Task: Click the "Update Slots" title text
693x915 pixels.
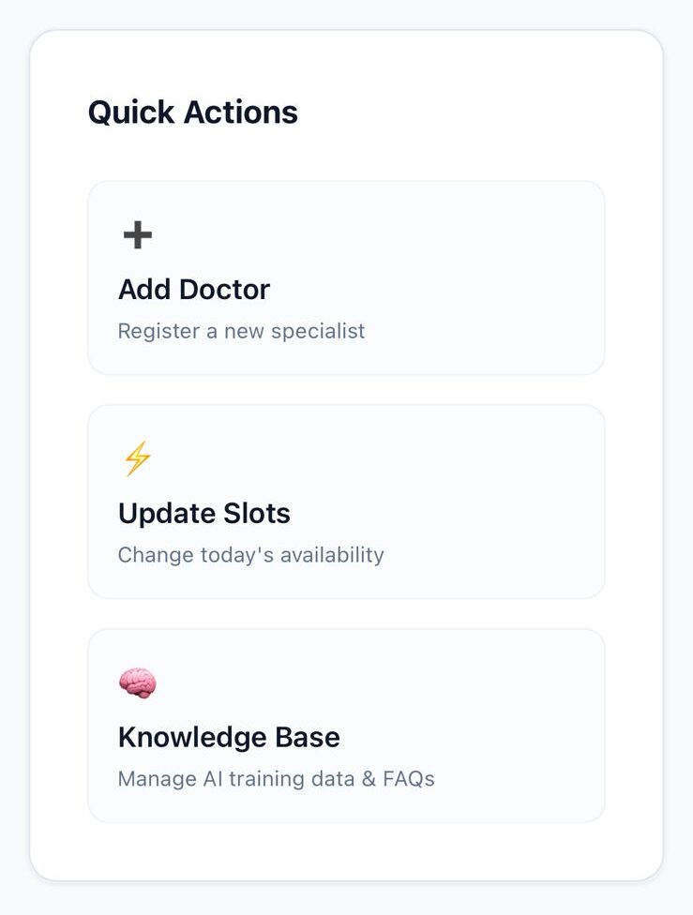Action: coord(204,514)
